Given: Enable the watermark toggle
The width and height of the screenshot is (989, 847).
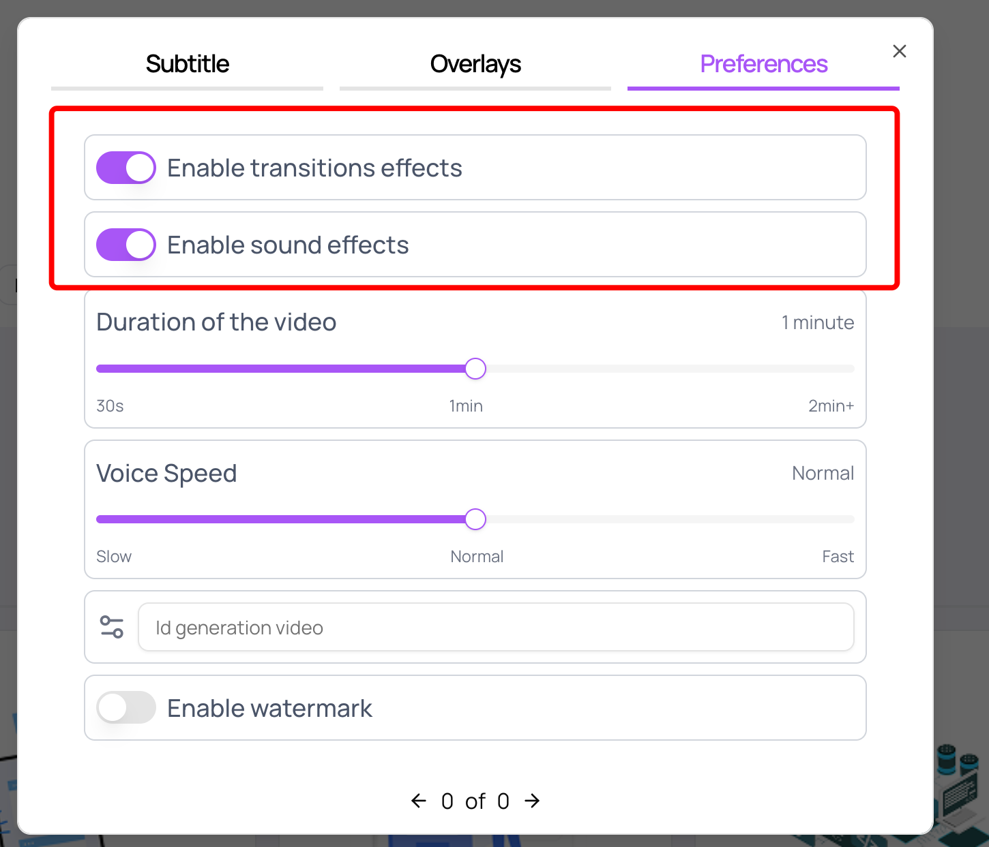Looking at the screenshot, I should coord(126,708).
